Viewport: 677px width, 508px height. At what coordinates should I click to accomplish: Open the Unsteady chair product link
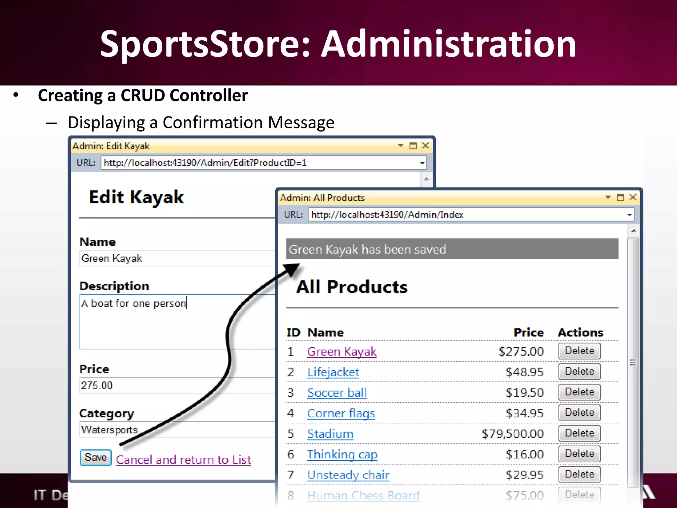[348, 475]
